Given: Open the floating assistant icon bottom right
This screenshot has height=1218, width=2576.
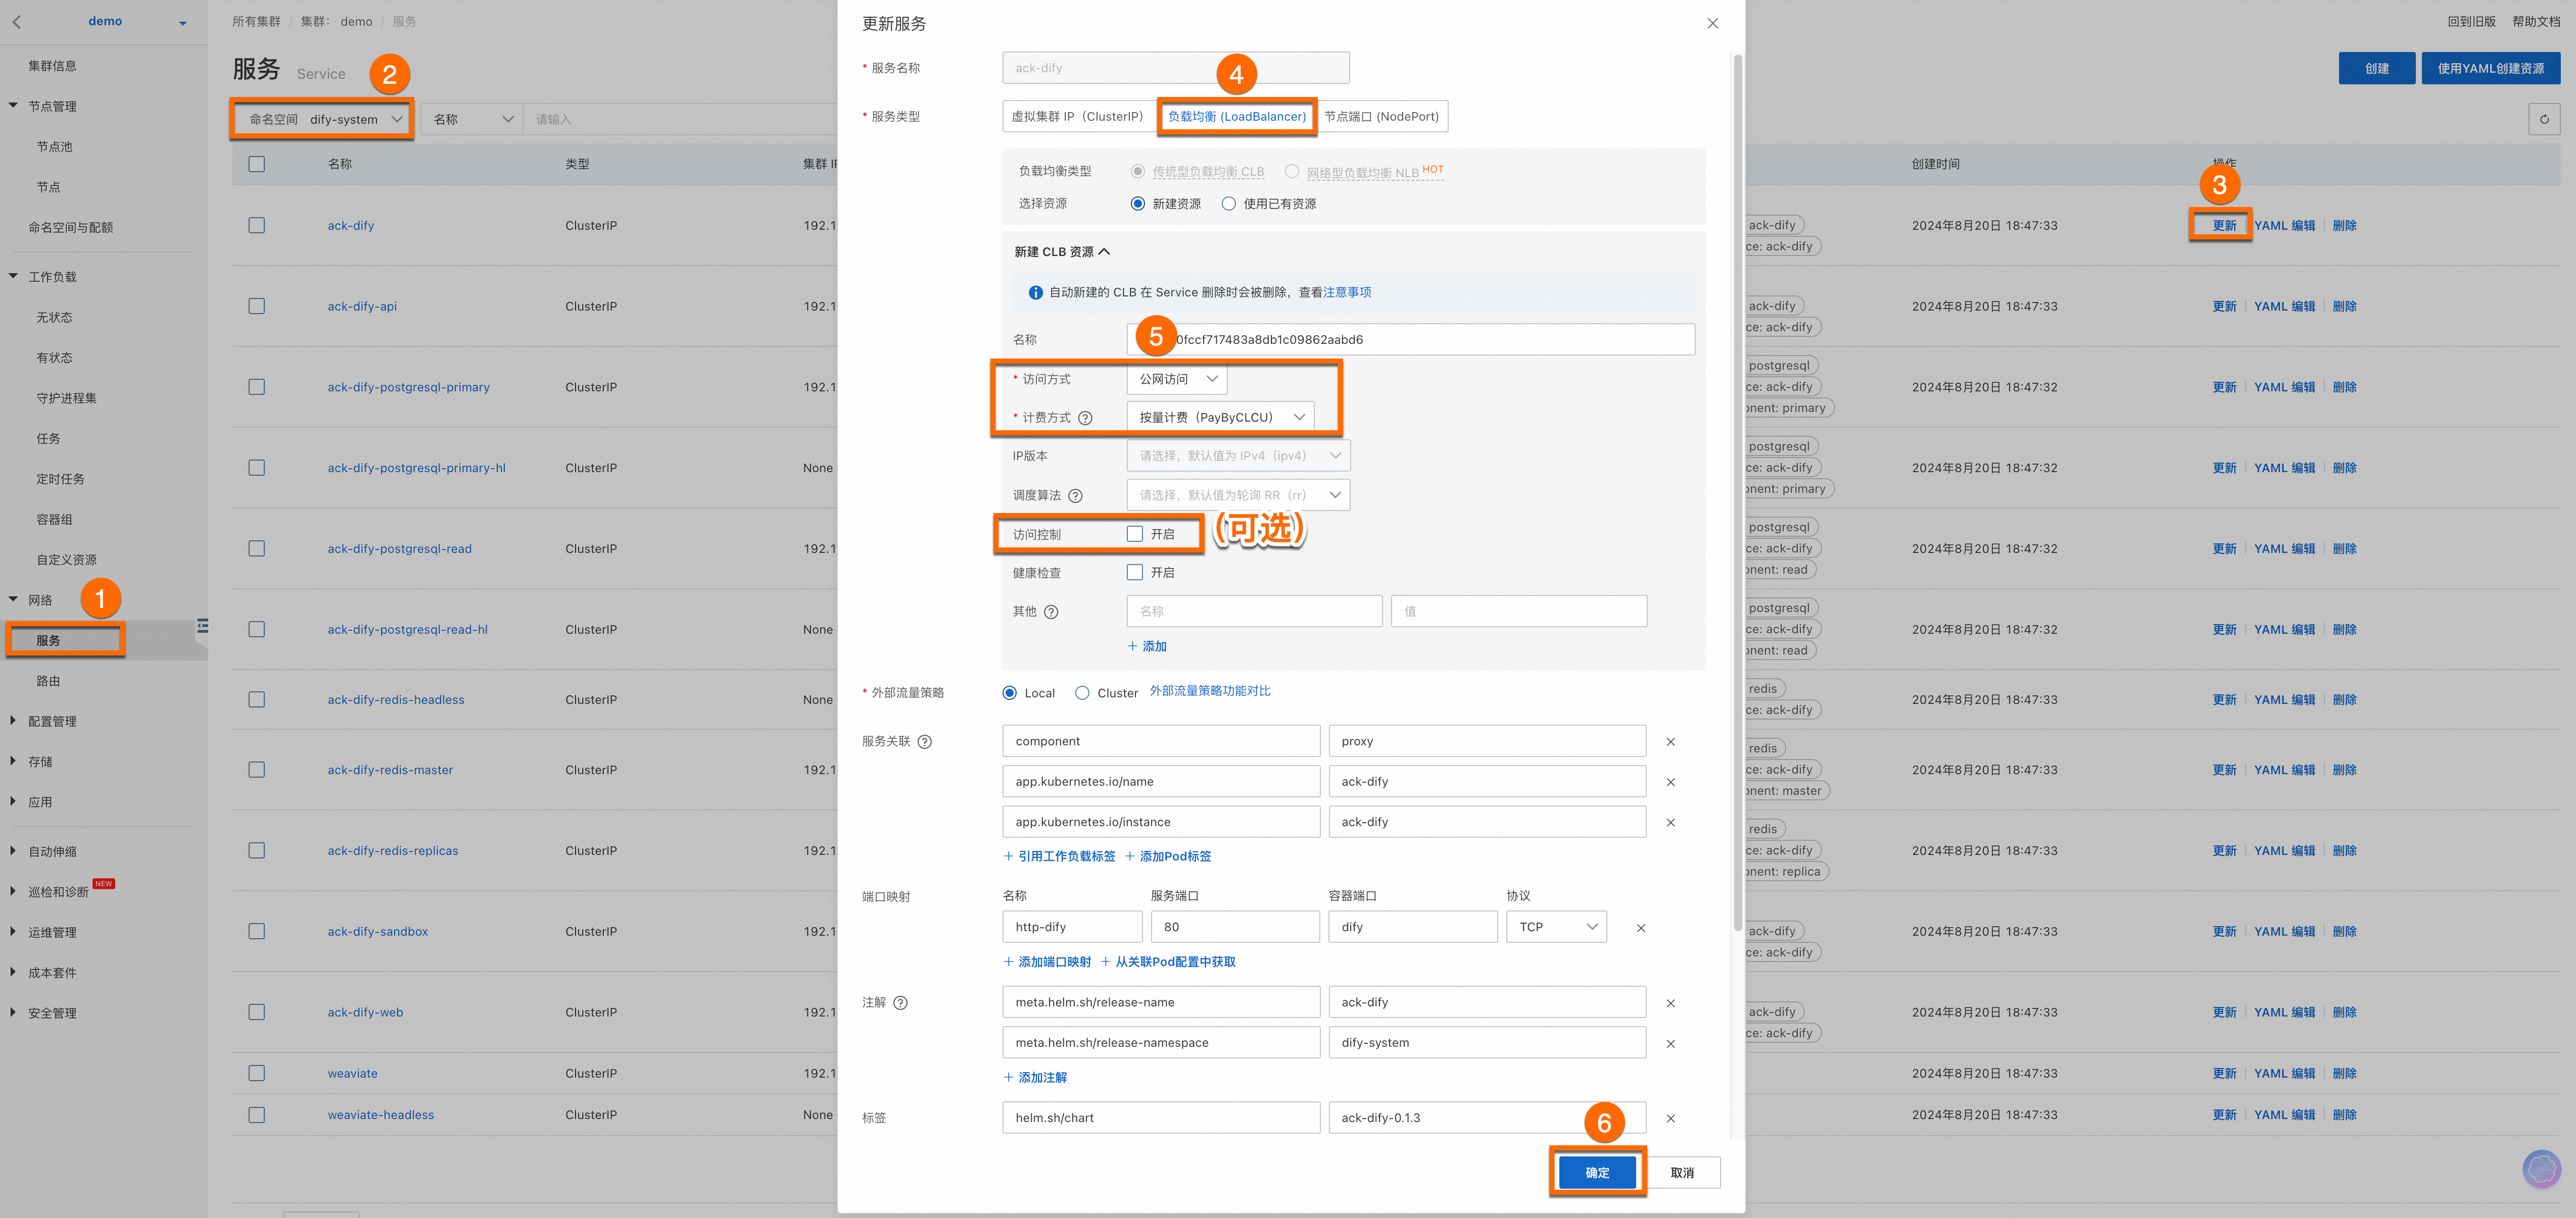Looking at the screenshot, I should click(2541, 1168).
